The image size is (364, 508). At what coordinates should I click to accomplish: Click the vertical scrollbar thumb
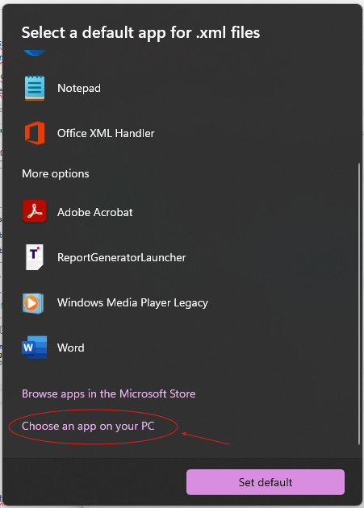pos(359,304)
